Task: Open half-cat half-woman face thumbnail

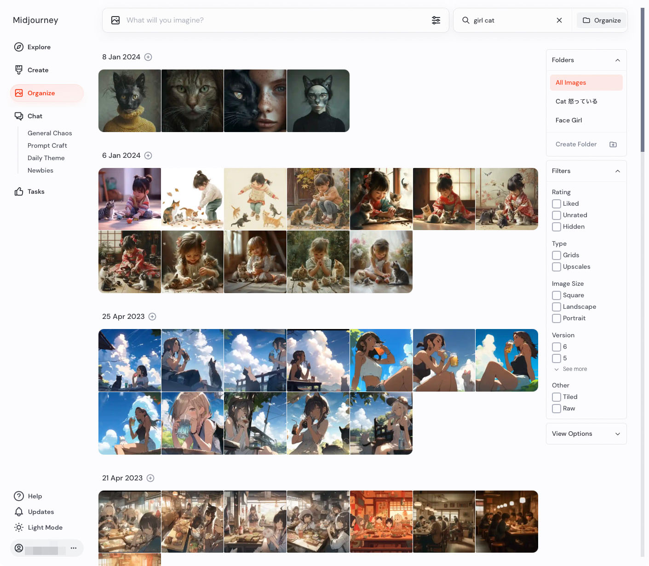Action: click(x=255, y=101)
